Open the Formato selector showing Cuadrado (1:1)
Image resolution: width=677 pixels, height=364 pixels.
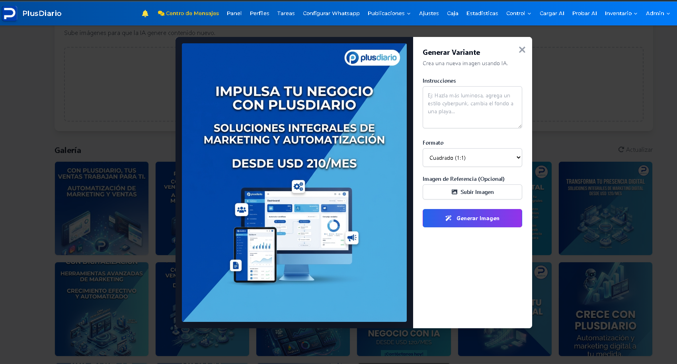(472, 157)
